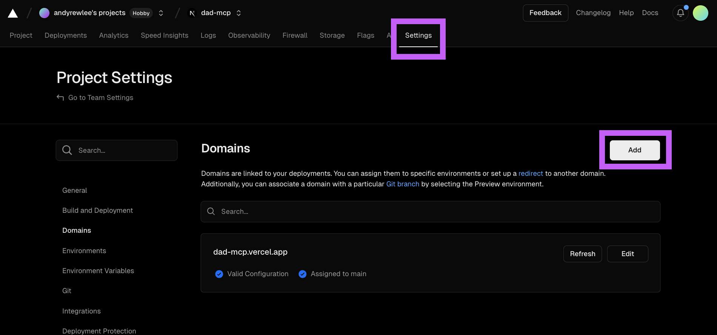Click the Assigned to main checkmark icon
This screenshot has height=335, width=717.
[302, 274]
